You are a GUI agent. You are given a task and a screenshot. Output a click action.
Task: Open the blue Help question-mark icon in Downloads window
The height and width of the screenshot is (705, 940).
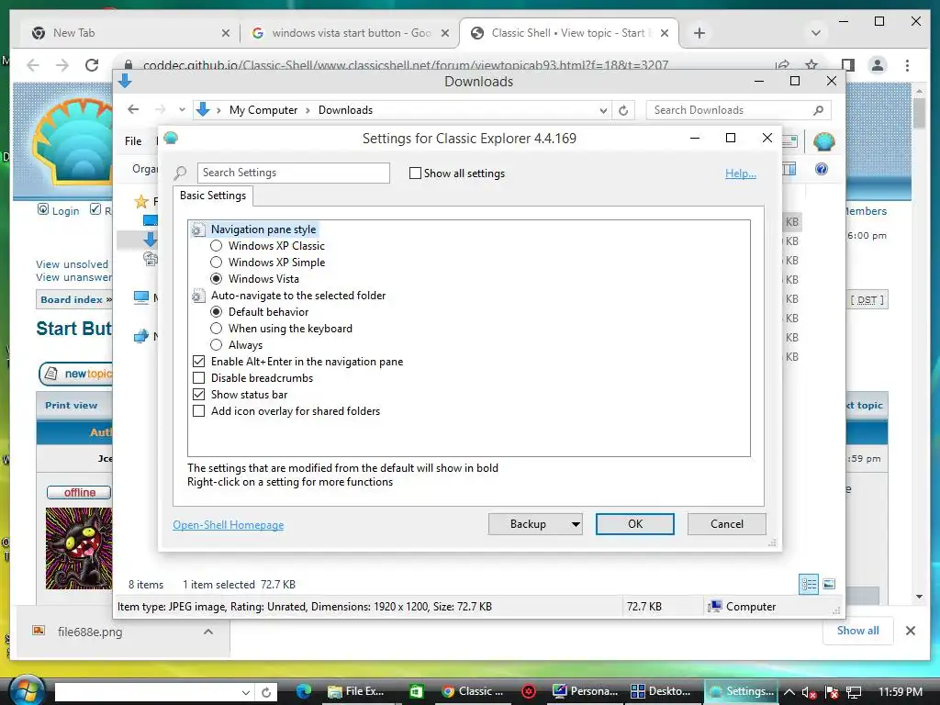(822, 169)
